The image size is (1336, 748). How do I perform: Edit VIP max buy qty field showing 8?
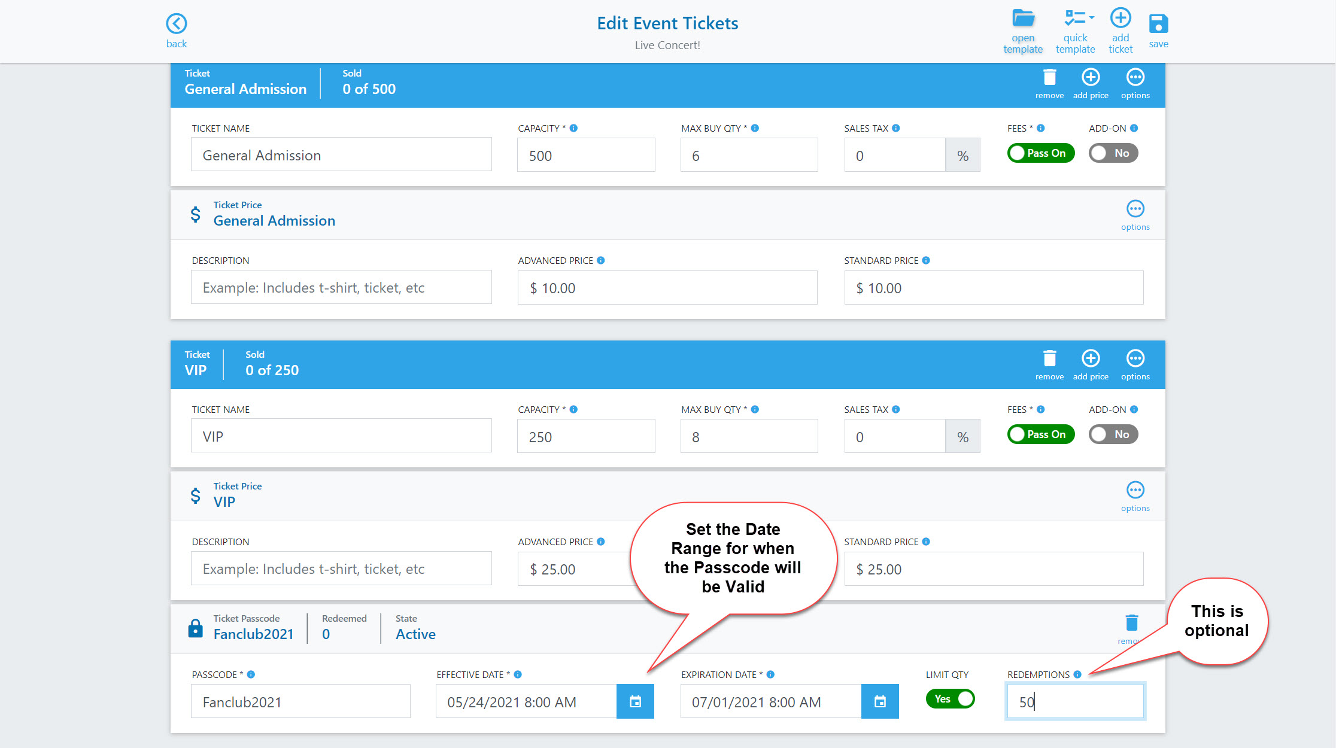pos(749,436)
